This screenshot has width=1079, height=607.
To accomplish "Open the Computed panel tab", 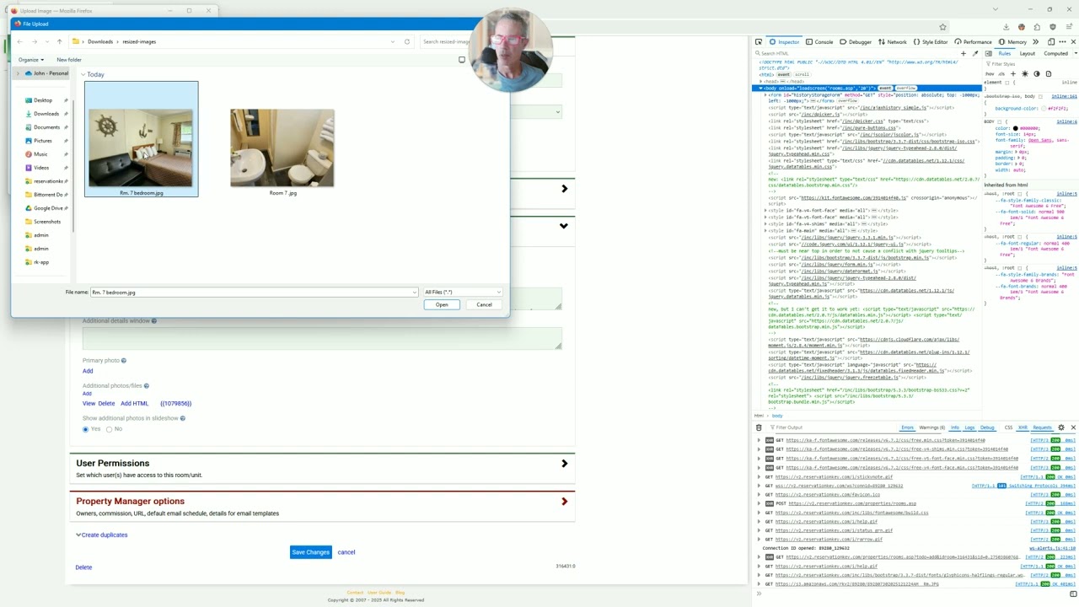I will (x=1055, y=53).
